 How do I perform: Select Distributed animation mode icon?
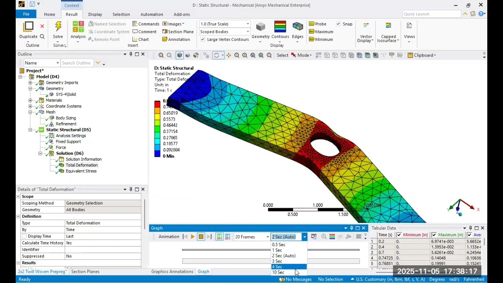coord(219,237)
